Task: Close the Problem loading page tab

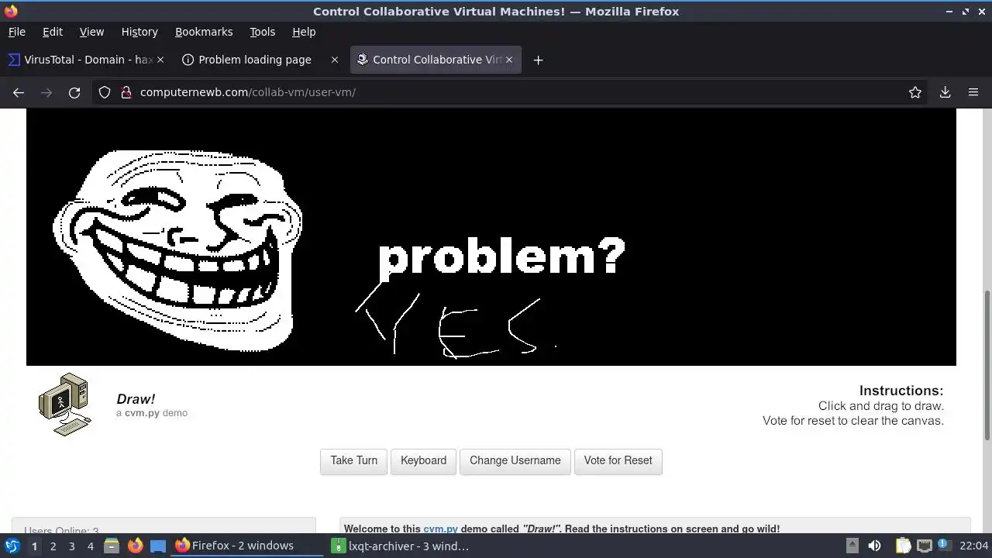Action: tap(335, 60)
